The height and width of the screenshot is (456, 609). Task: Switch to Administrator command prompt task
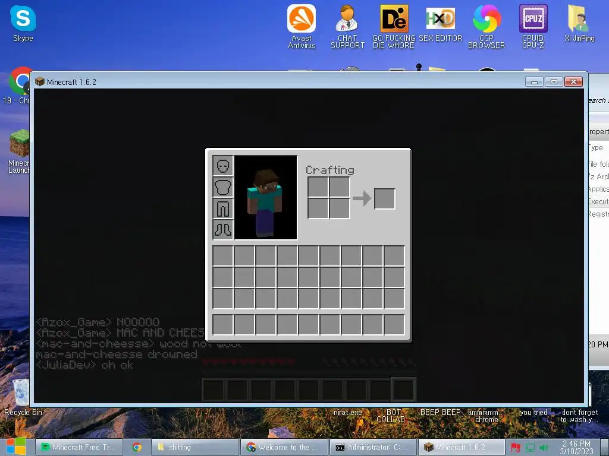coord(373,447)
